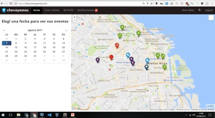Click the light blue marker near Galerias Pacifico

pyautogui.click(x=147, y=61)
